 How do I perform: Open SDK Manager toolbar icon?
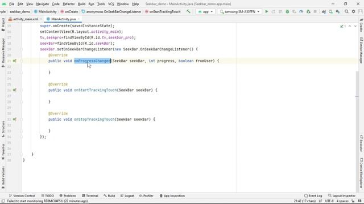pyautogui.click(x=338, y=11)
